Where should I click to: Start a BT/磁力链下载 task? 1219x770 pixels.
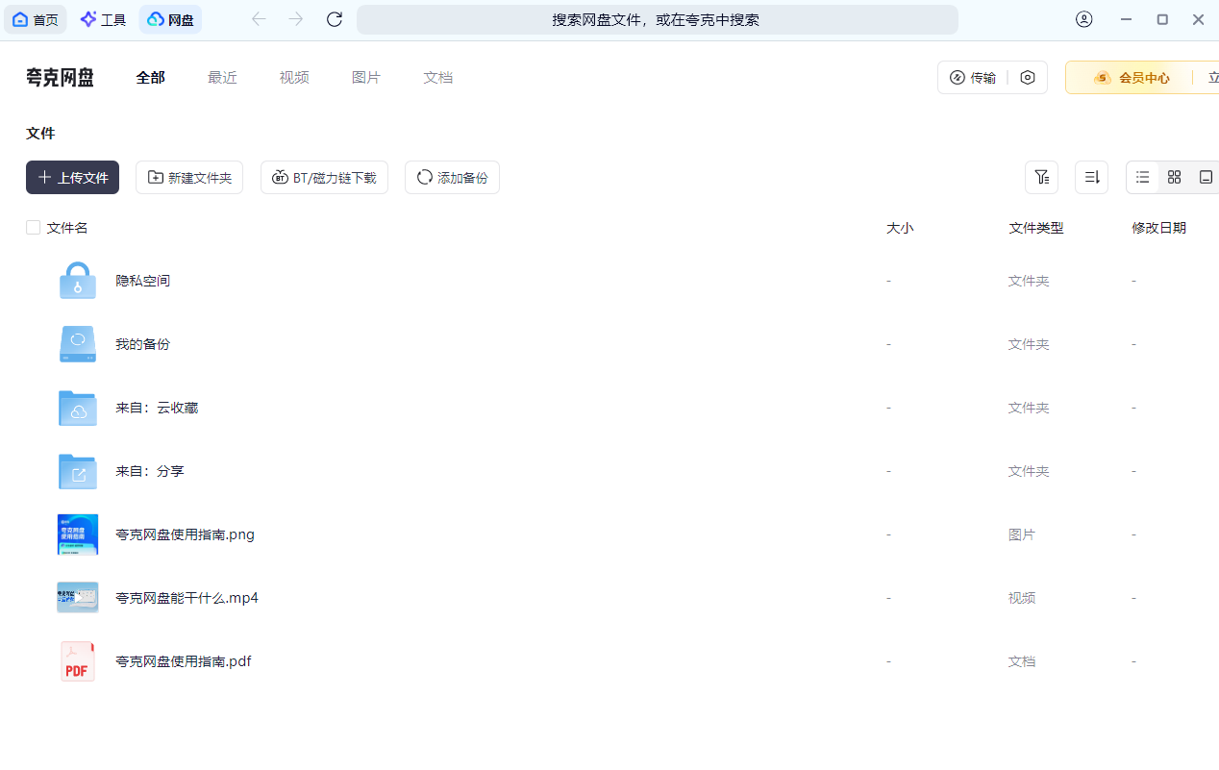click(324, 178)
